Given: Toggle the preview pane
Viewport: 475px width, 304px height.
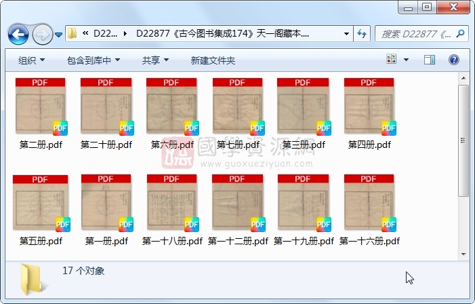Looking at the screenshot, I should [x=429, y=60].
